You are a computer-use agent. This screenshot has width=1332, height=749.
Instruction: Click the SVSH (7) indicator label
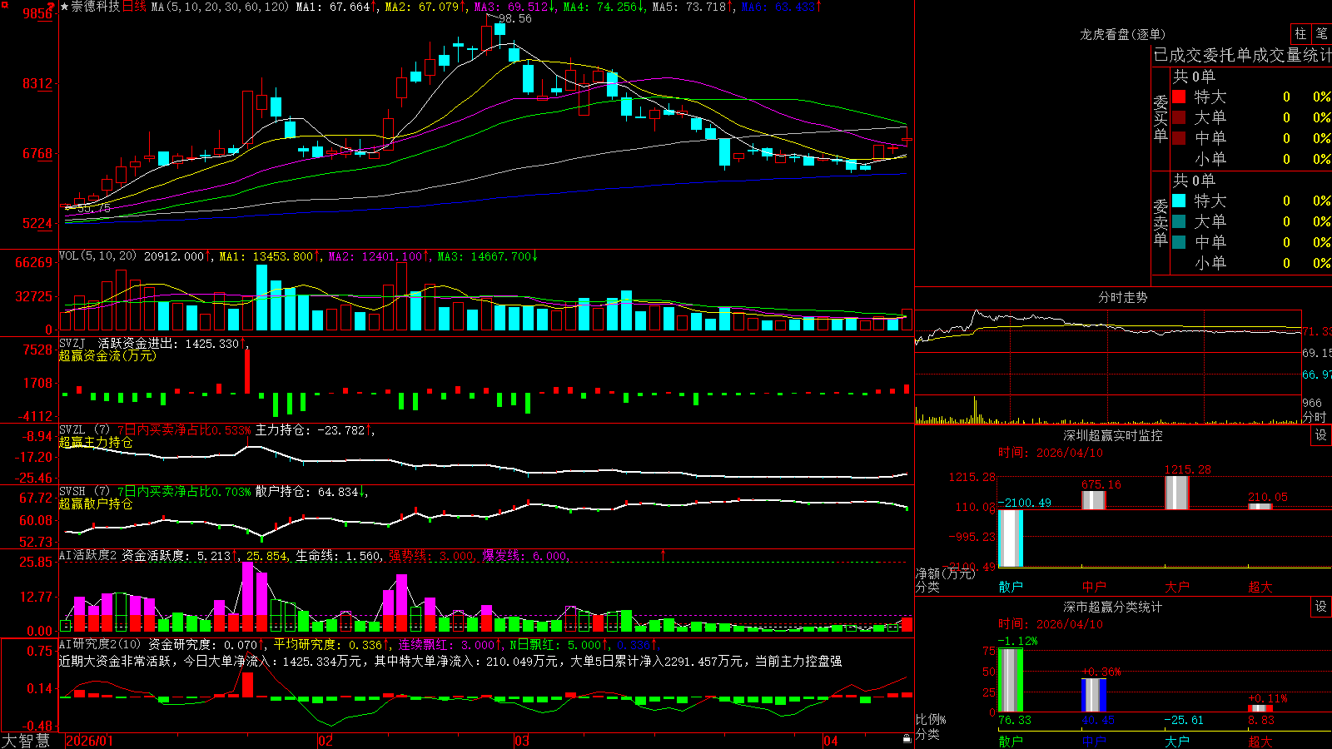coord(85,492)
